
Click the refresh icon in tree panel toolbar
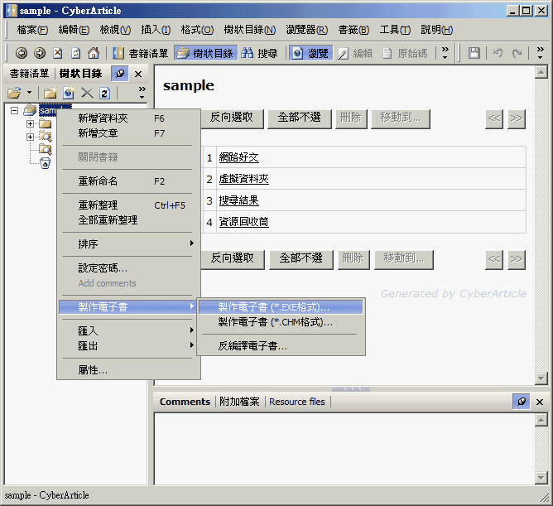(105, 93)
